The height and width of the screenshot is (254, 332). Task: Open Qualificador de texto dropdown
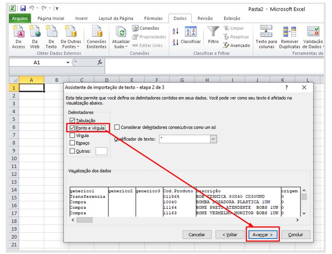coord(213,139)
